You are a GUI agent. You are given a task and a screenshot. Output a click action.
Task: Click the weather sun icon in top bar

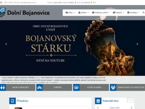[x=91, y=3]
